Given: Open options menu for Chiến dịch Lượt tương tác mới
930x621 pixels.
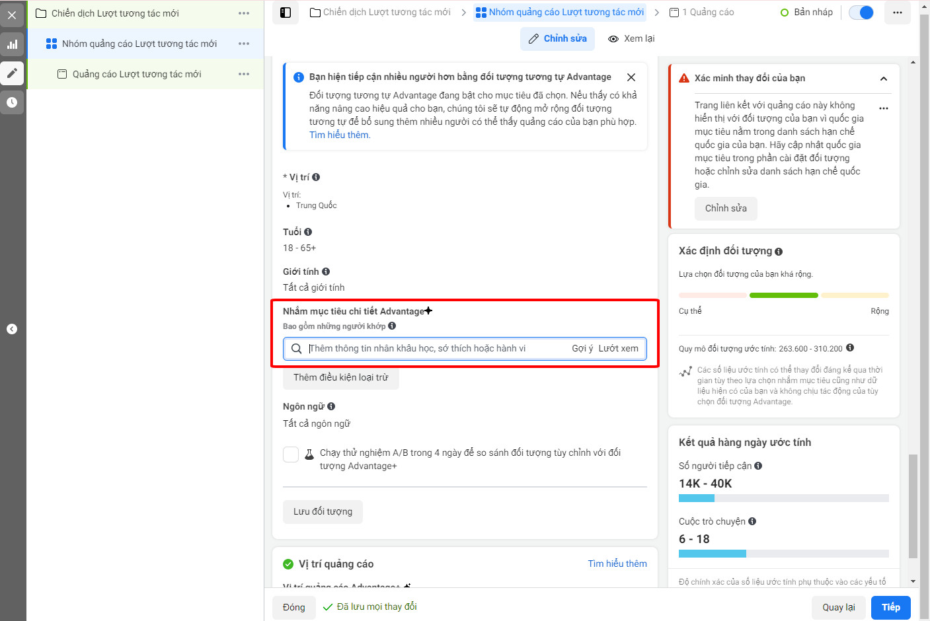Looking at the screenshot, I should tap(244, 13).
